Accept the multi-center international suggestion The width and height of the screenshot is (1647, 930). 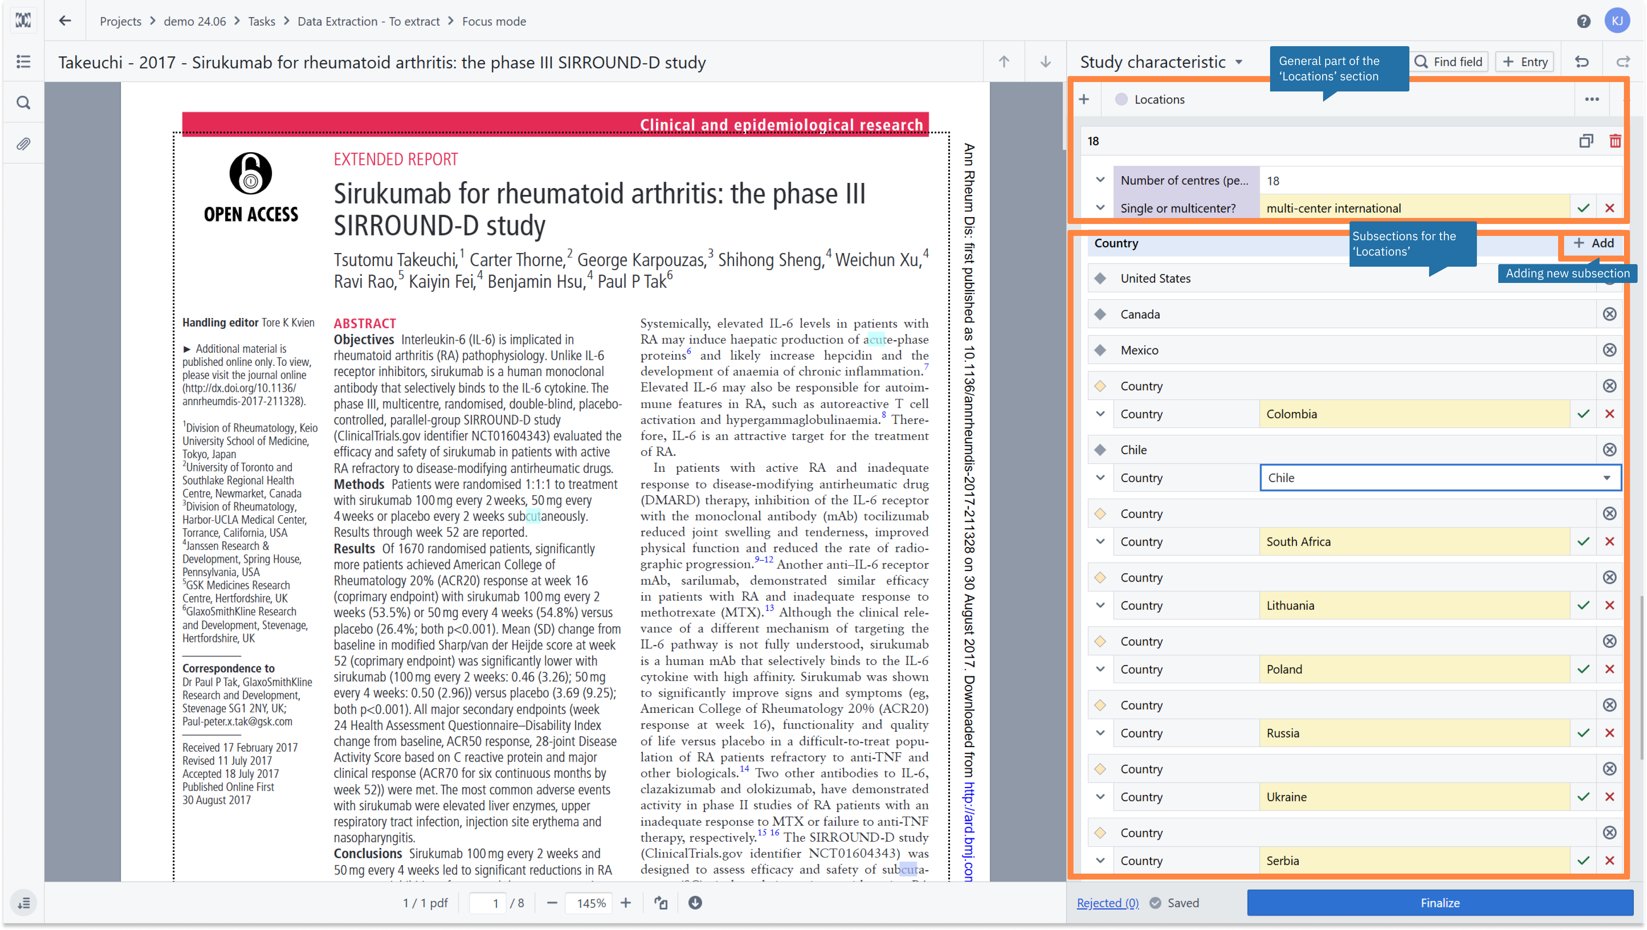click(x=1583, y=208)
